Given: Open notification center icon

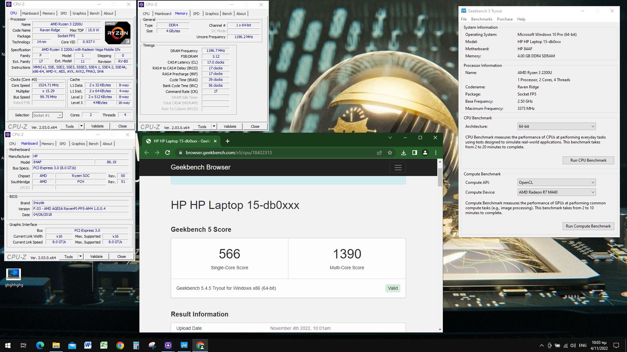Looking at the screenshot, I should point(616,345).
